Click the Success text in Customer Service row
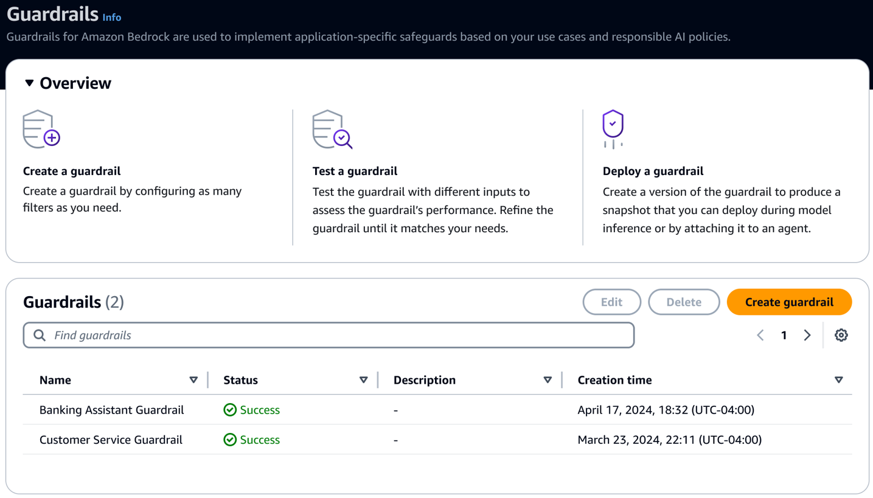This screenshot has height=498, width=873. [x=260, y=440]
